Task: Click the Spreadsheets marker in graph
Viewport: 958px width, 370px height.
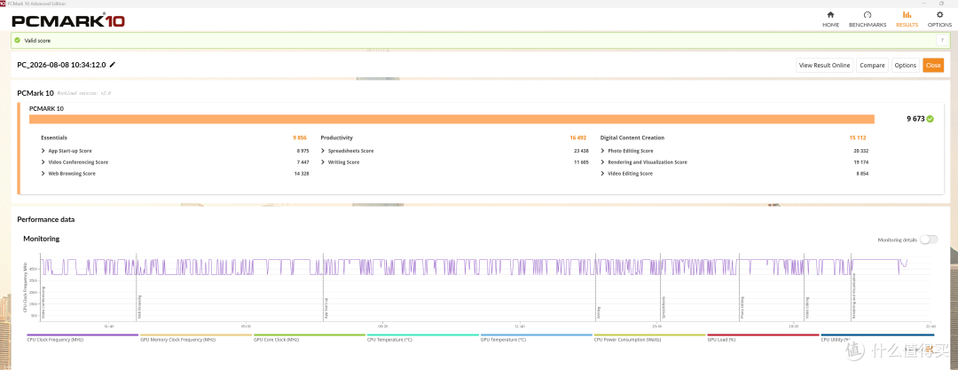Action: pos(664,308)
